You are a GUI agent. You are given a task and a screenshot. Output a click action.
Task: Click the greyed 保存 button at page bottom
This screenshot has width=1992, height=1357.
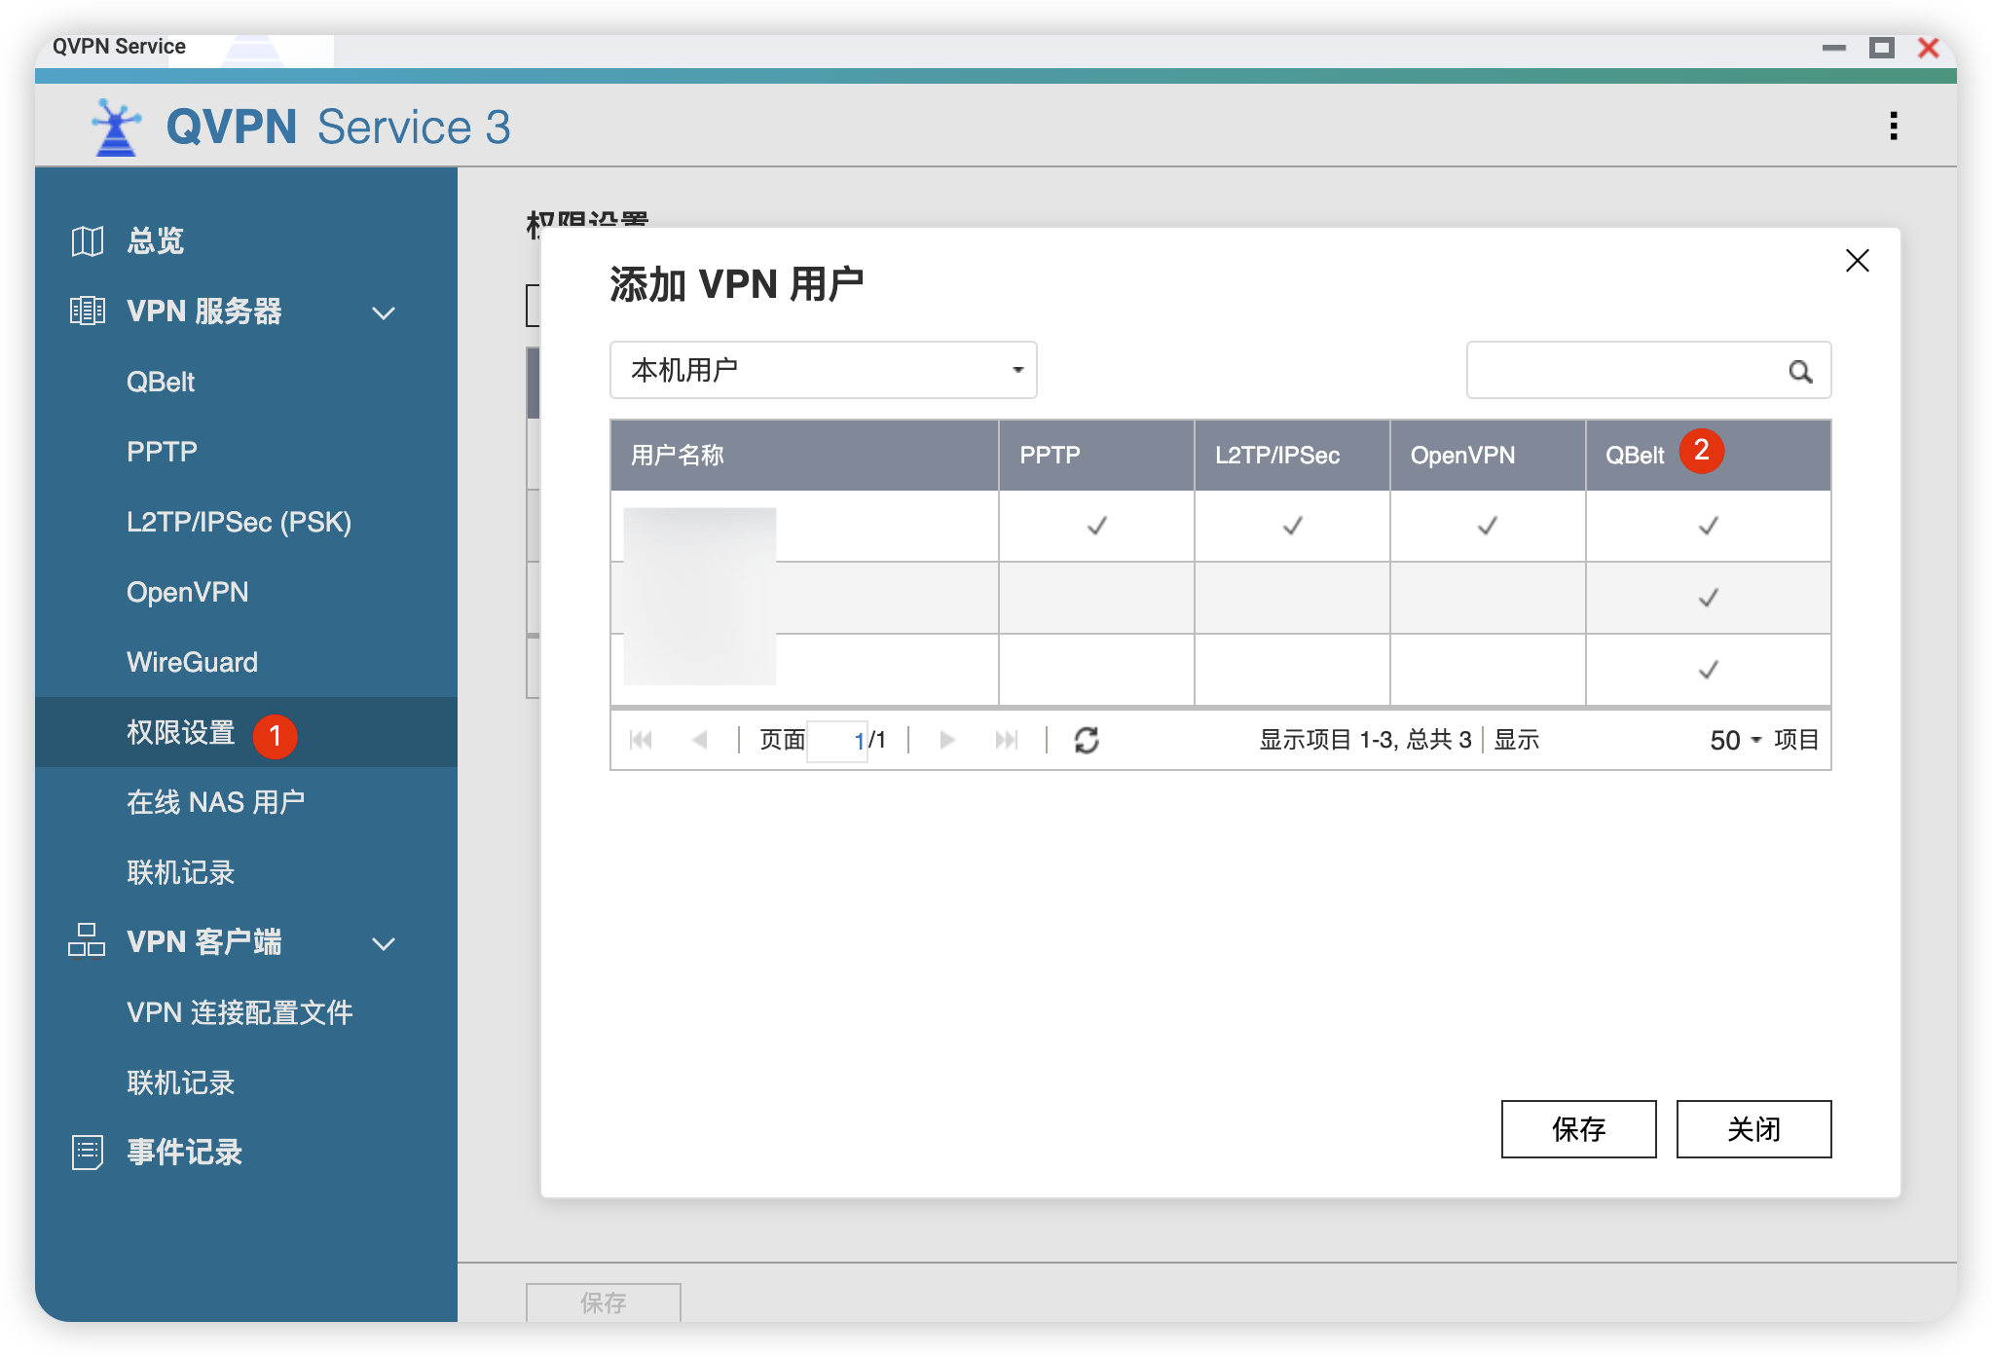603,1302
